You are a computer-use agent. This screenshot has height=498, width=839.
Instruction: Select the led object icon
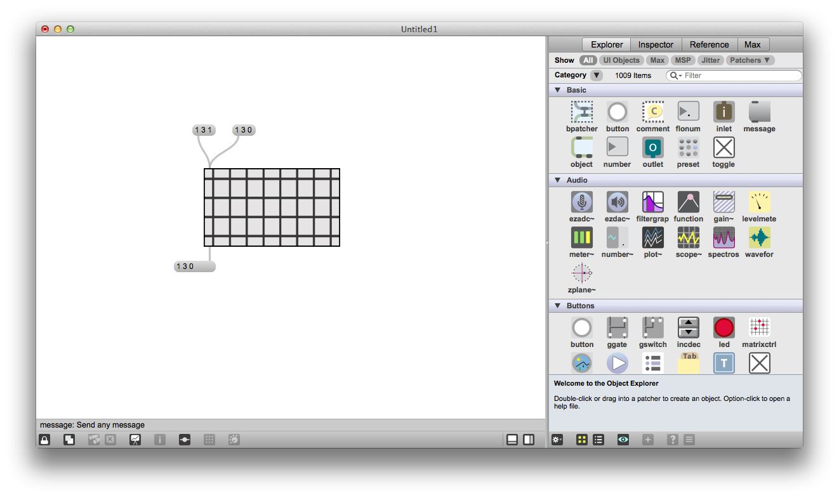723,329
